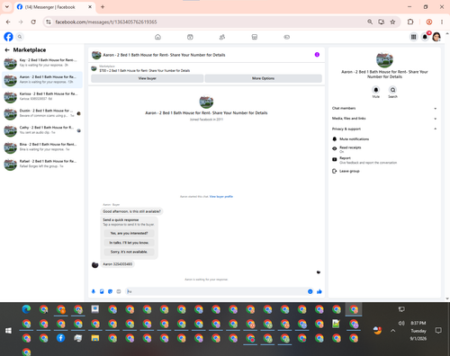450x356 pixels.
Task: Click the Search icon in chat details
Action: [392, 90]
